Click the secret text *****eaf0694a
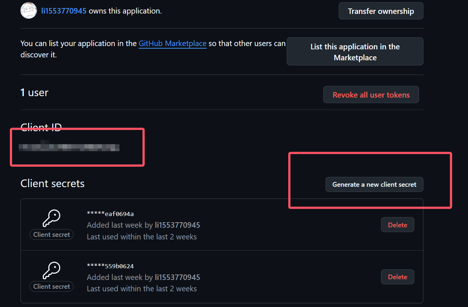The width and height of the screenshot is (468, 307). 110,214
